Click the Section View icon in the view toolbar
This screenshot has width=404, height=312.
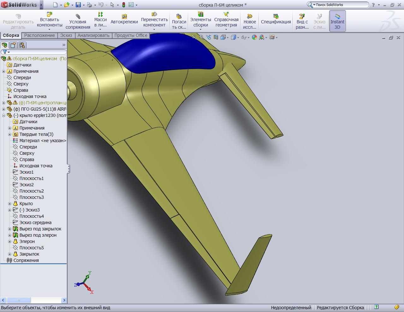coord(216,37)
